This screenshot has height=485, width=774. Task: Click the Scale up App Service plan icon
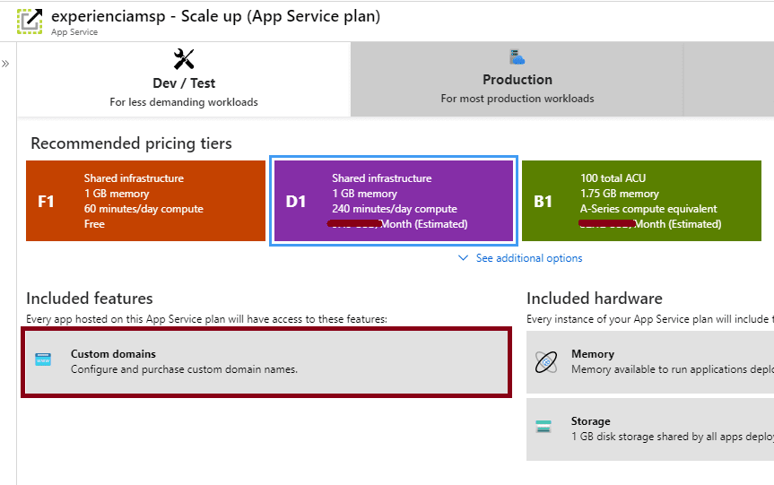[30, 22]
